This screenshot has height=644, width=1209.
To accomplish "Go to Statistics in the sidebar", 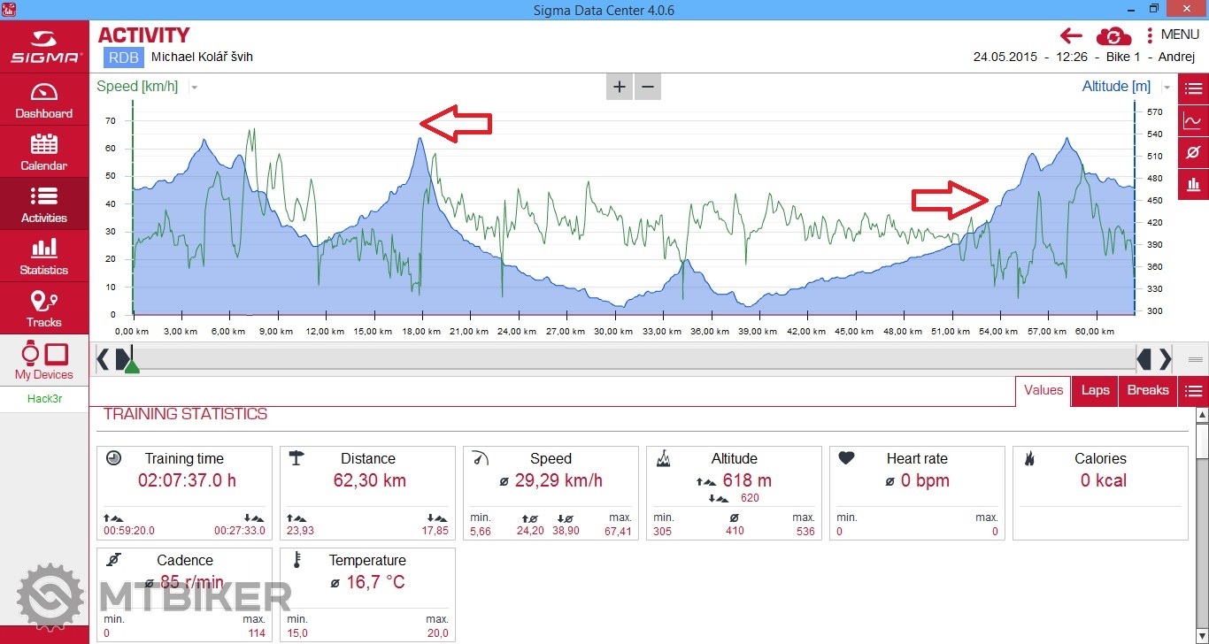I will (x=43, y=257).
